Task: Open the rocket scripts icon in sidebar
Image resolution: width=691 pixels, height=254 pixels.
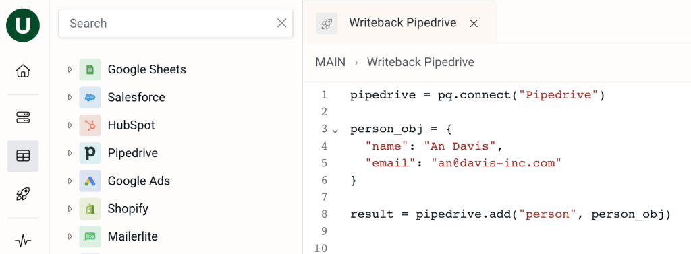Action: [x=23, y=194]
